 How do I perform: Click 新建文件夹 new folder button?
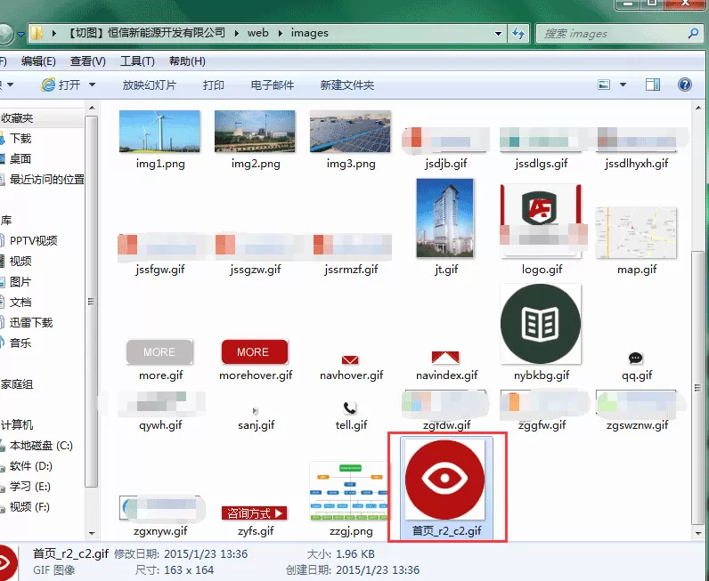[347, 85]
